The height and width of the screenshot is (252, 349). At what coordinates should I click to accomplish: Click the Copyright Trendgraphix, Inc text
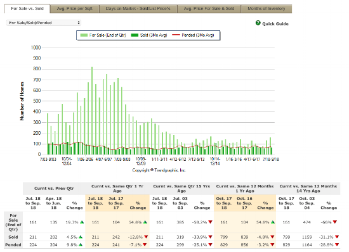pyautogui.click(x=159, y=170)
